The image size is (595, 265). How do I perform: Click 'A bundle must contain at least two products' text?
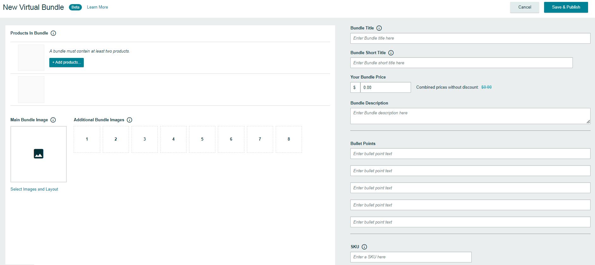pos(89,51)
